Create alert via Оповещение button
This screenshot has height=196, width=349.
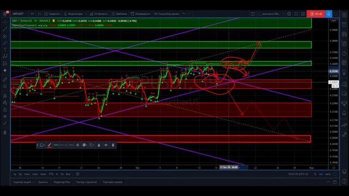pyautogui.click(x=141, y=14)
